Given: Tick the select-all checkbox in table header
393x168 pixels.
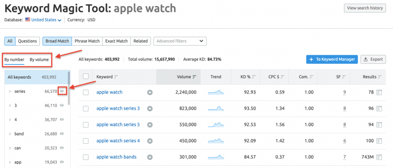Looking at the screenshot, I should click(86, 77).
